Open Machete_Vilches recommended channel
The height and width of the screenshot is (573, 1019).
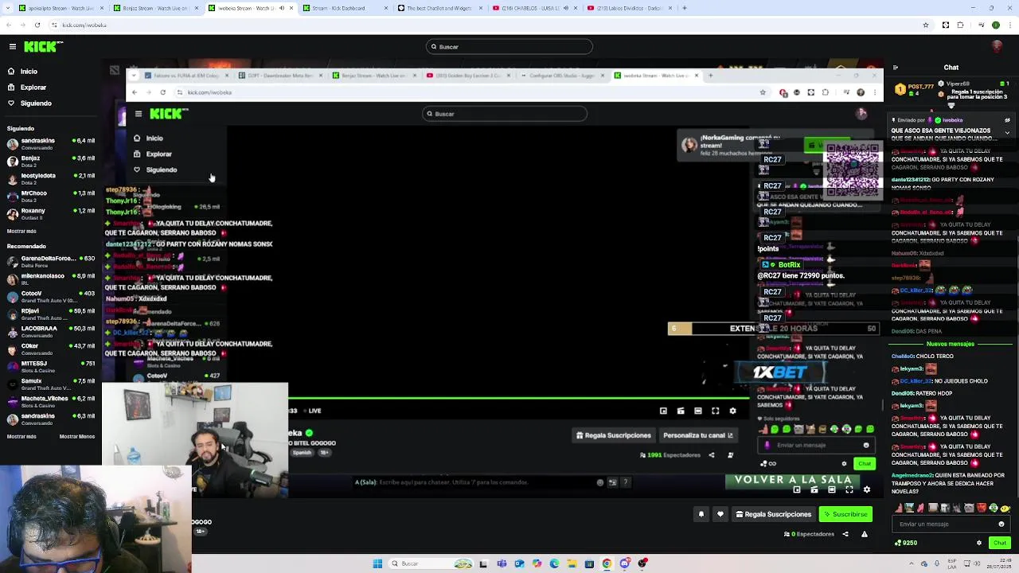click(x=51, y=402)
